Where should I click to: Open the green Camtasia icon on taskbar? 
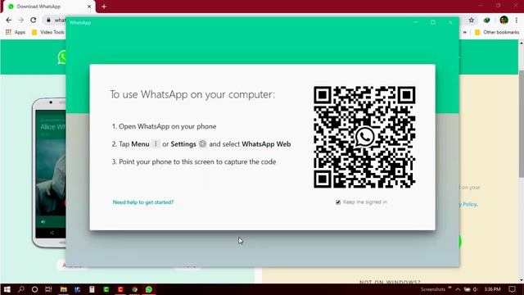106,289
